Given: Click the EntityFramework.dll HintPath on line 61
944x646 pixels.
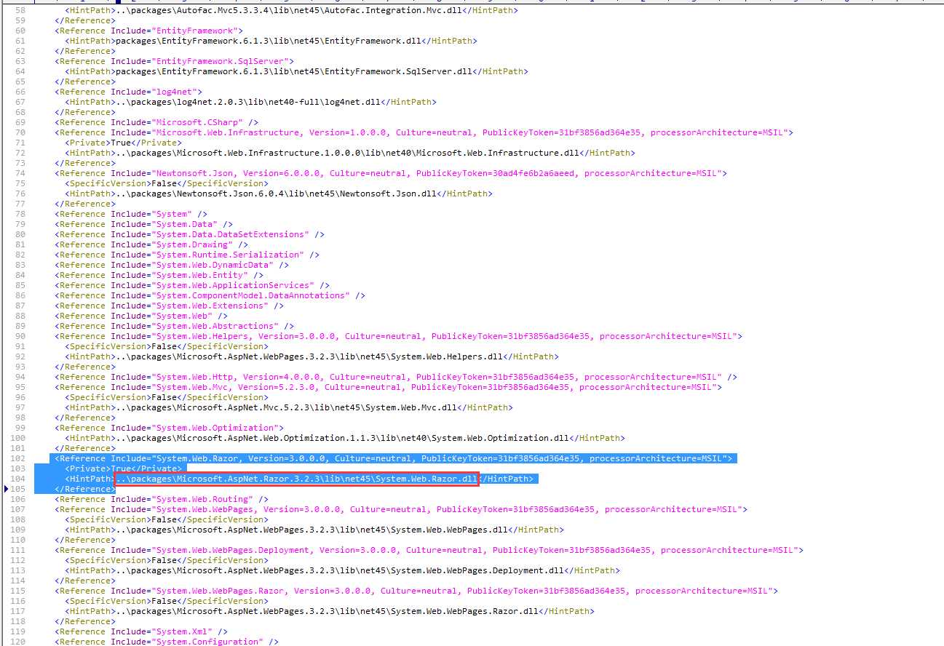Looking at the screenshot, I should (271, 41).
